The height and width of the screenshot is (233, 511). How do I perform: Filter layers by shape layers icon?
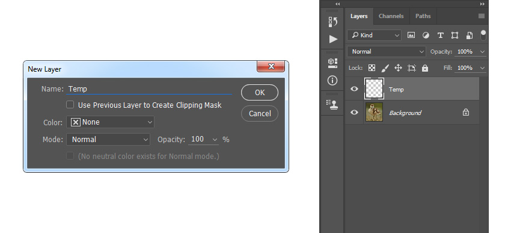tap(454, 36)
